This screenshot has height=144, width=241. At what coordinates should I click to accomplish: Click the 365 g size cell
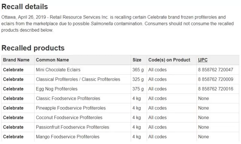pyautogui.click(x=138, y=70)
